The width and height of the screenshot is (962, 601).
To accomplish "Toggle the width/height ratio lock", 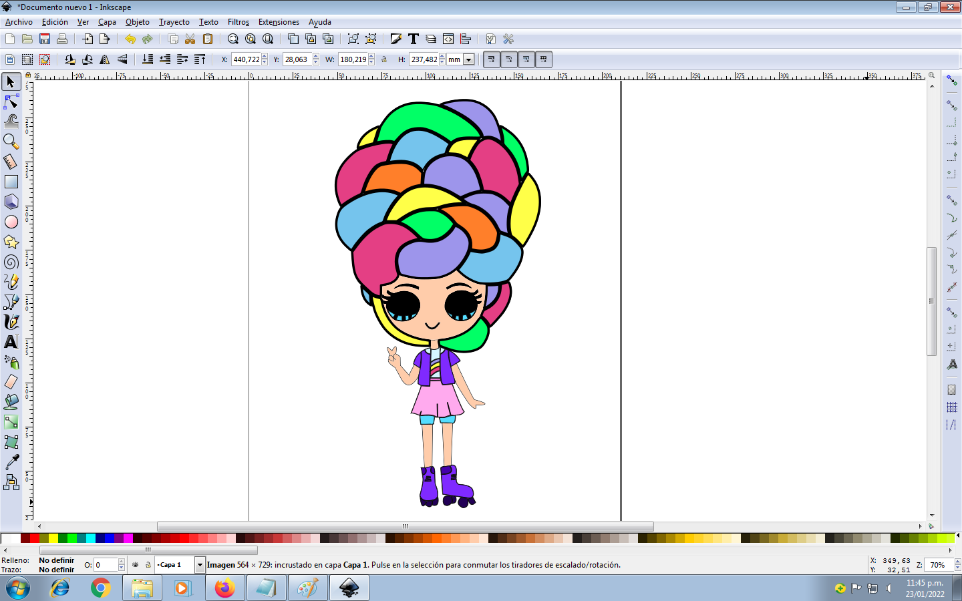I will click(384, 59).
